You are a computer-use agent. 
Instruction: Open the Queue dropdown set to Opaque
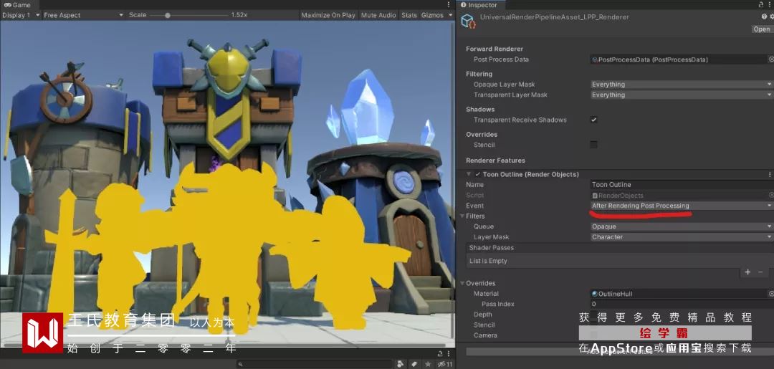[682, 226]
